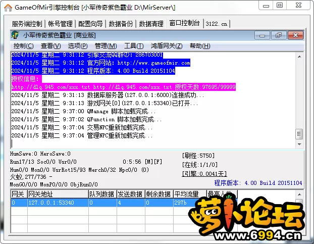Image resolution: width=314 pixels, height=244 pixels.
Task: Open the 查看(V) menu
Action: (x=50, y=46)
